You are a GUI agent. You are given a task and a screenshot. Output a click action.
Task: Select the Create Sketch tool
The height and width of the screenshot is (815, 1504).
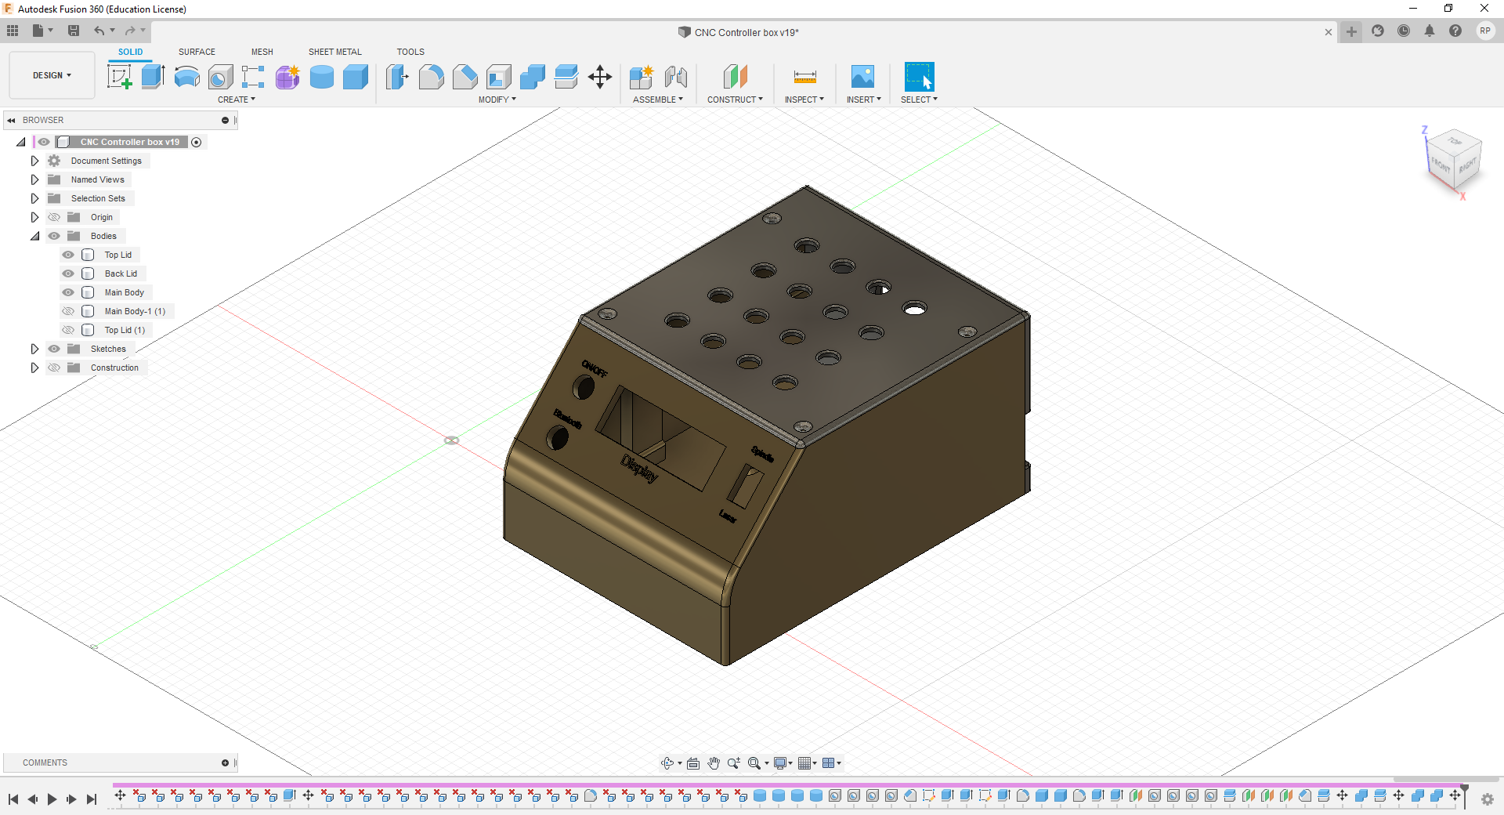[120, 77]
